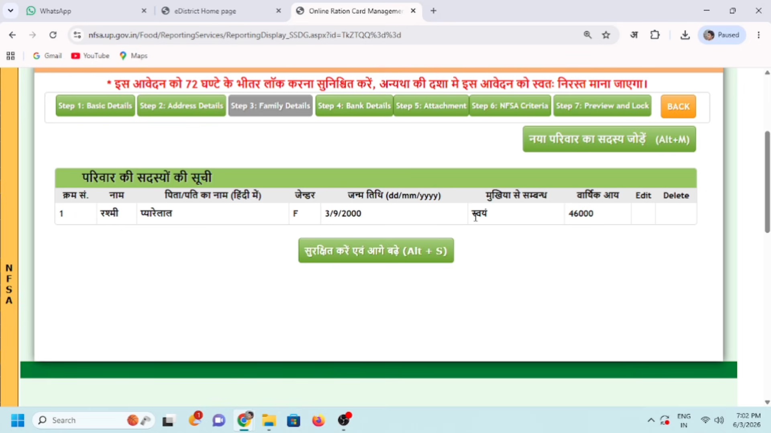This screenshot has width=771, height=433.
Task: Open the video chat app on taskbar
Action: pyautogui.click(x=219, y=421)
